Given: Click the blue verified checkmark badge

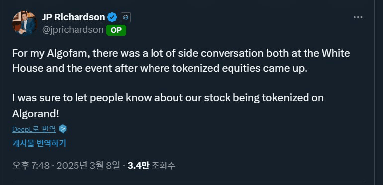Looking at the screenshot, I should (x=112, y=17).
